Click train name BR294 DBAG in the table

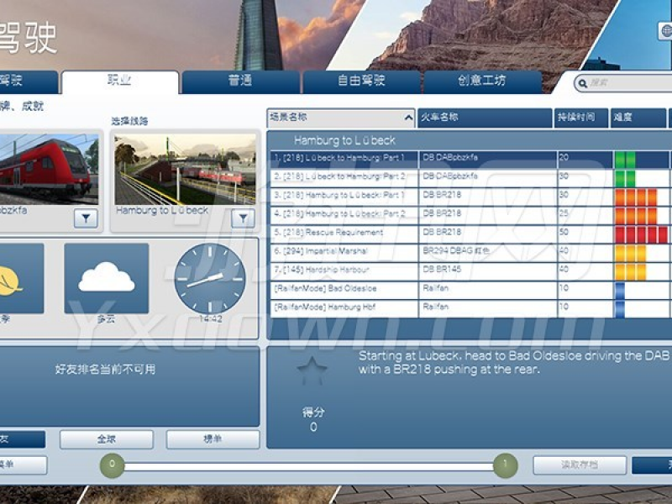pyautogui.click(x=455, y=250)
